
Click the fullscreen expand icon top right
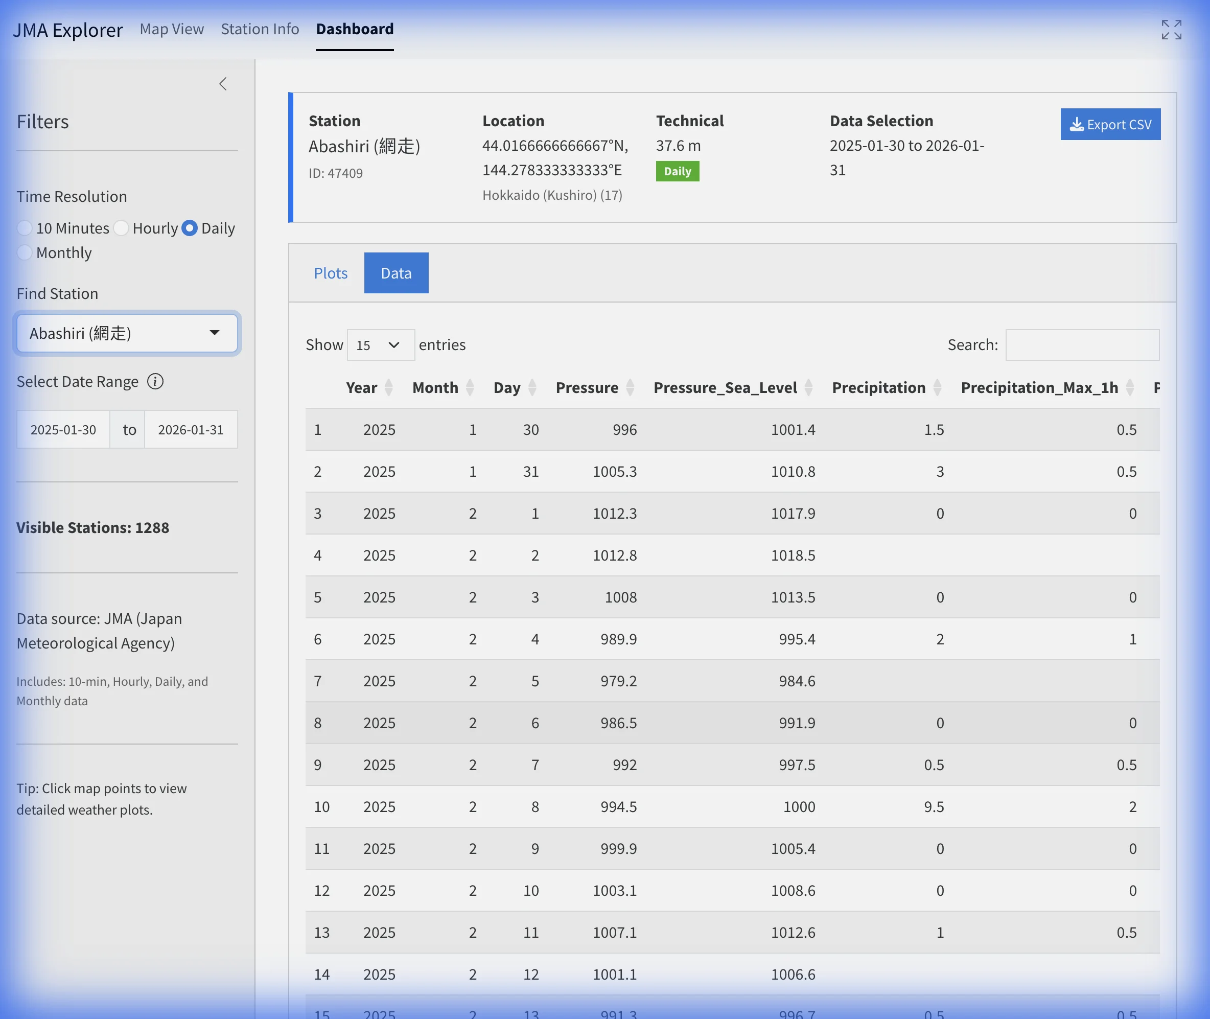[1170, 30]
